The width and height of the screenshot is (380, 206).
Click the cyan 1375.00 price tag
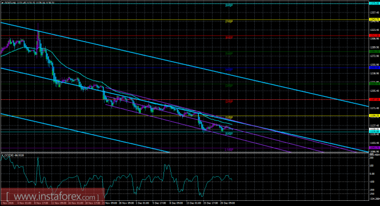[x=374, y=3]
